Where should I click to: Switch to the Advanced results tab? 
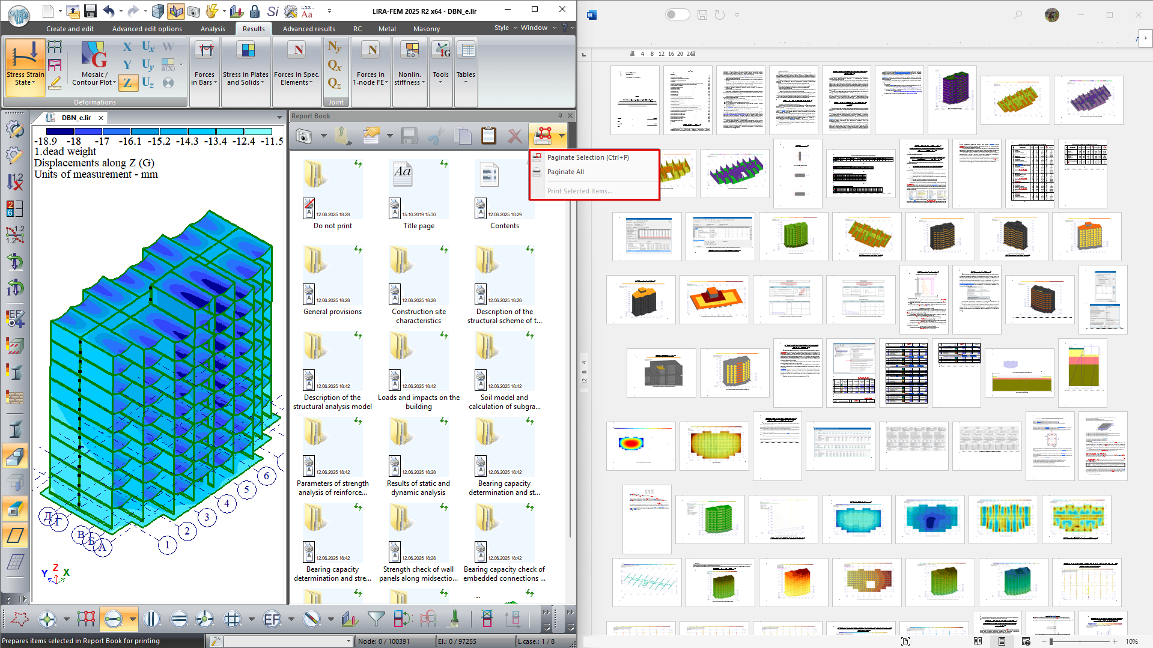point(309,29)
